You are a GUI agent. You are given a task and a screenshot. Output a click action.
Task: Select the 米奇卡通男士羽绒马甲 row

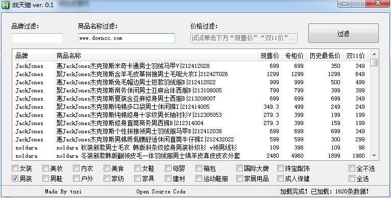click(191, 66)
